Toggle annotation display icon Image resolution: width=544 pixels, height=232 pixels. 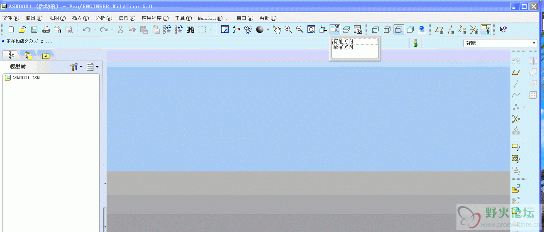485,29
